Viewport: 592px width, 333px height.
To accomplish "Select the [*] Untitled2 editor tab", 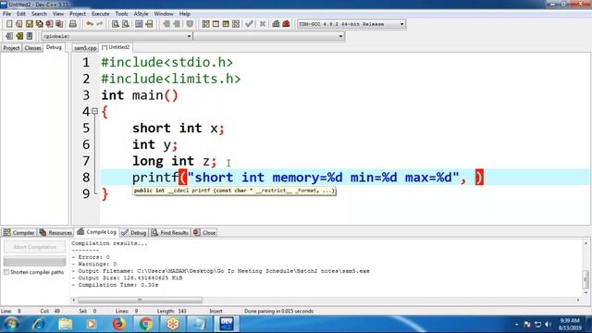I will pyautogui.click(x=116, y=47).
